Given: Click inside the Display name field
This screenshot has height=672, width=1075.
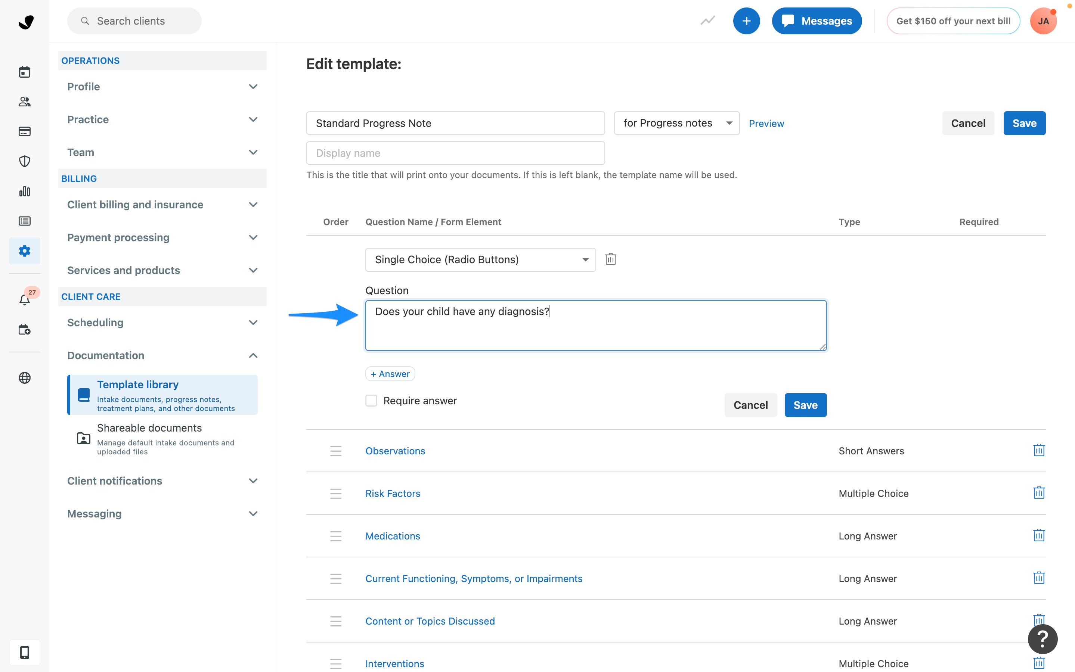Looking at the screenshot, I should (455, 153).
